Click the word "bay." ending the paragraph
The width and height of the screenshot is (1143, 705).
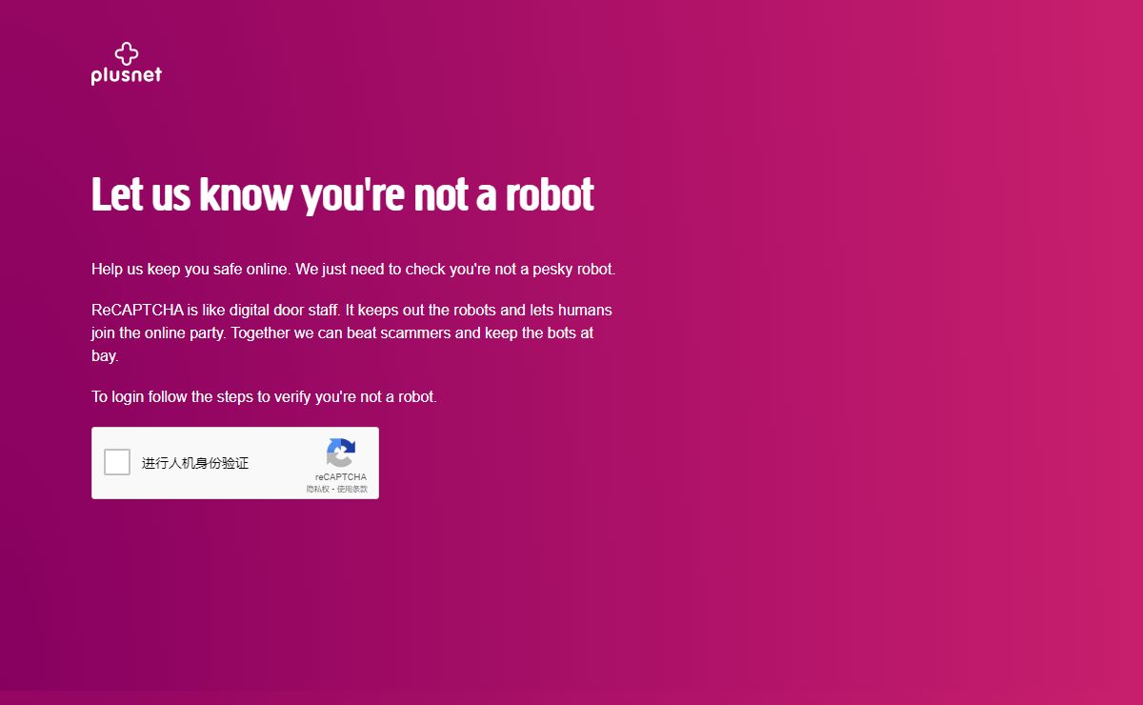click(x=105, y=356)
